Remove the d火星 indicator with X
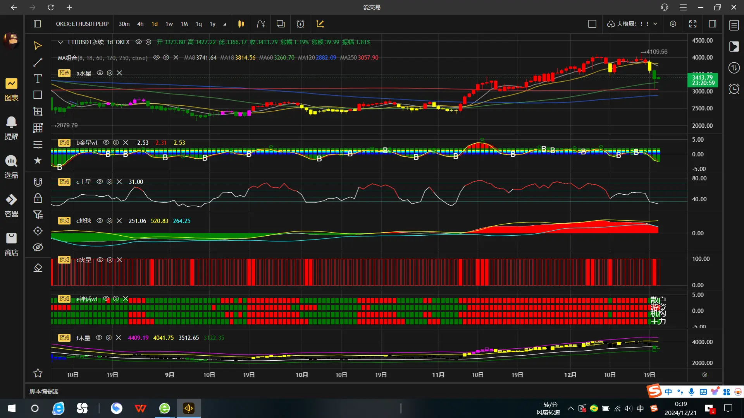 pos(120,260)
